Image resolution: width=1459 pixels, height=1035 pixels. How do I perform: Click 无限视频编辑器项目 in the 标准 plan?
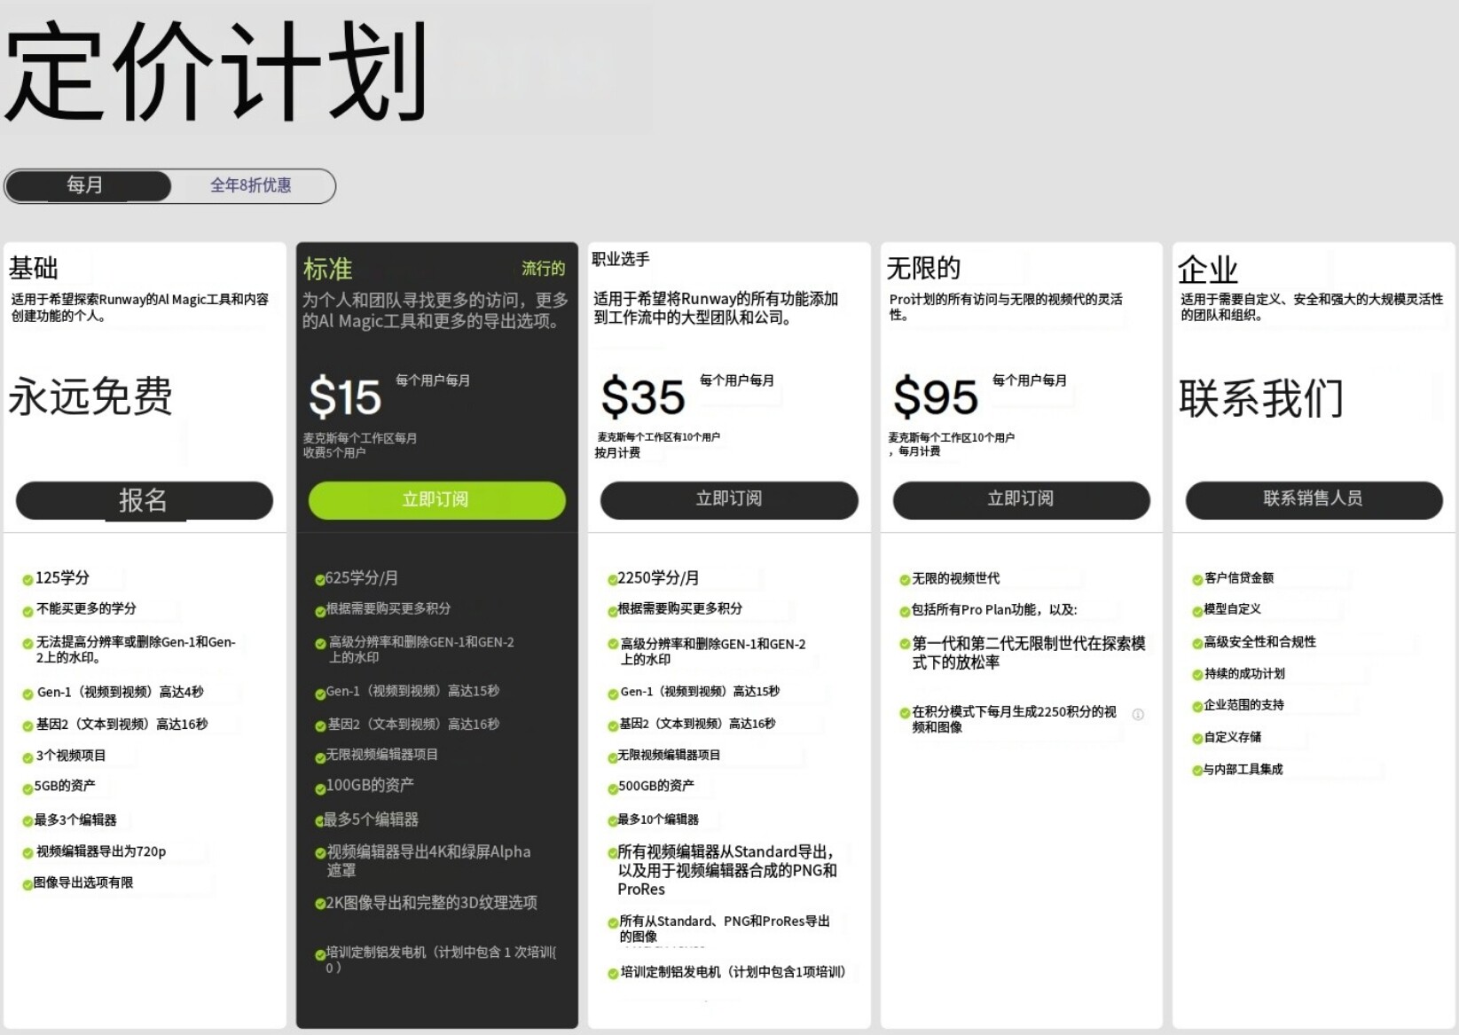[382, 755]
